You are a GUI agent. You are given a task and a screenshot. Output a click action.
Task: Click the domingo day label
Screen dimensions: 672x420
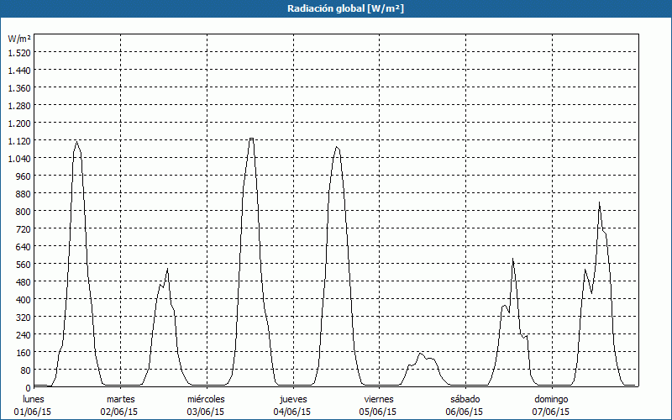551,399
